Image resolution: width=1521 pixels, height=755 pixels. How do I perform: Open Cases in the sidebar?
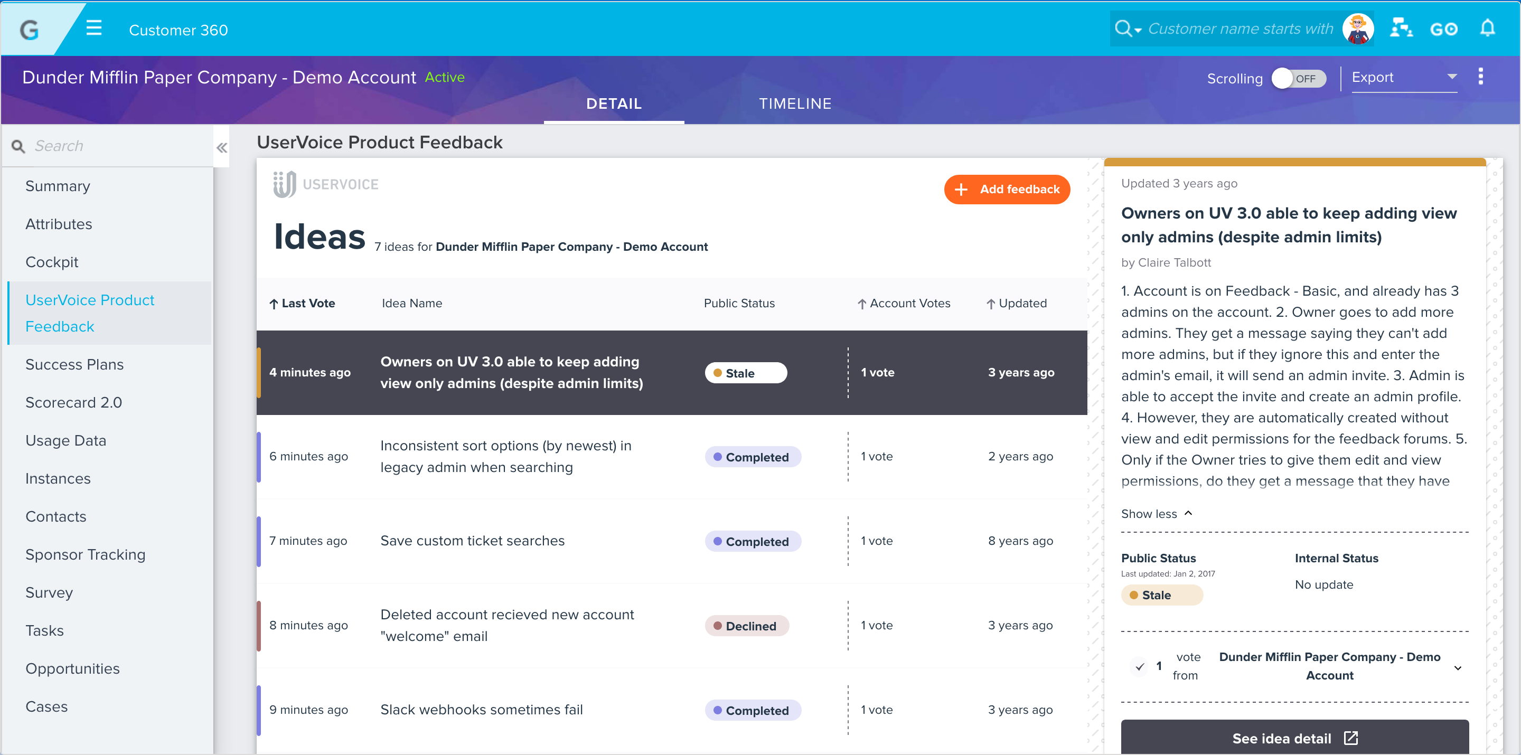click(x=46, y=706)
